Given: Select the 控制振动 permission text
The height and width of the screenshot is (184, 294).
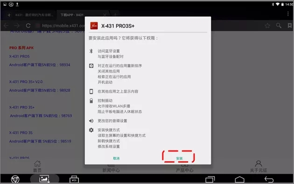Looking at the screenshot, I should point(105,101).
